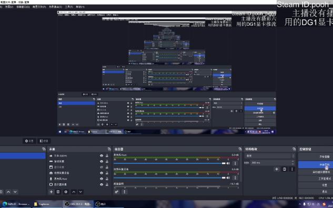Switch to the OBS window on the taskbar
The height and width of the screenshot is (208, 333).
[78, 204]
